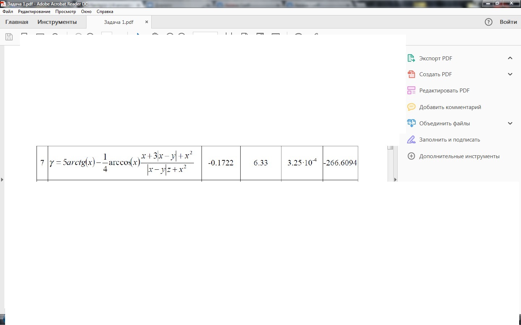Click the vertical scrollbar thumb

[390, 148]
